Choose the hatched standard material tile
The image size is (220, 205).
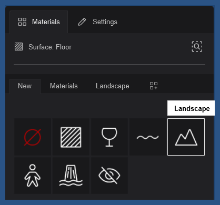coord(71,137)
